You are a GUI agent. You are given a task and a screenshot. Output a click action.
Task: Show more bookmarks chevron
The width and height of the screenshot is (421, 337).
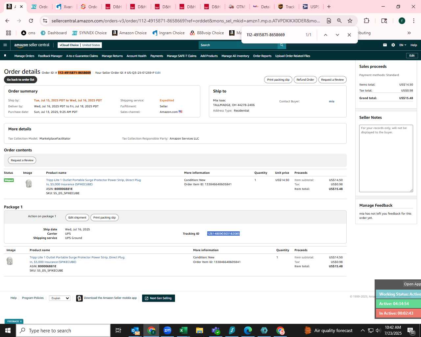[x=409, y=33]
